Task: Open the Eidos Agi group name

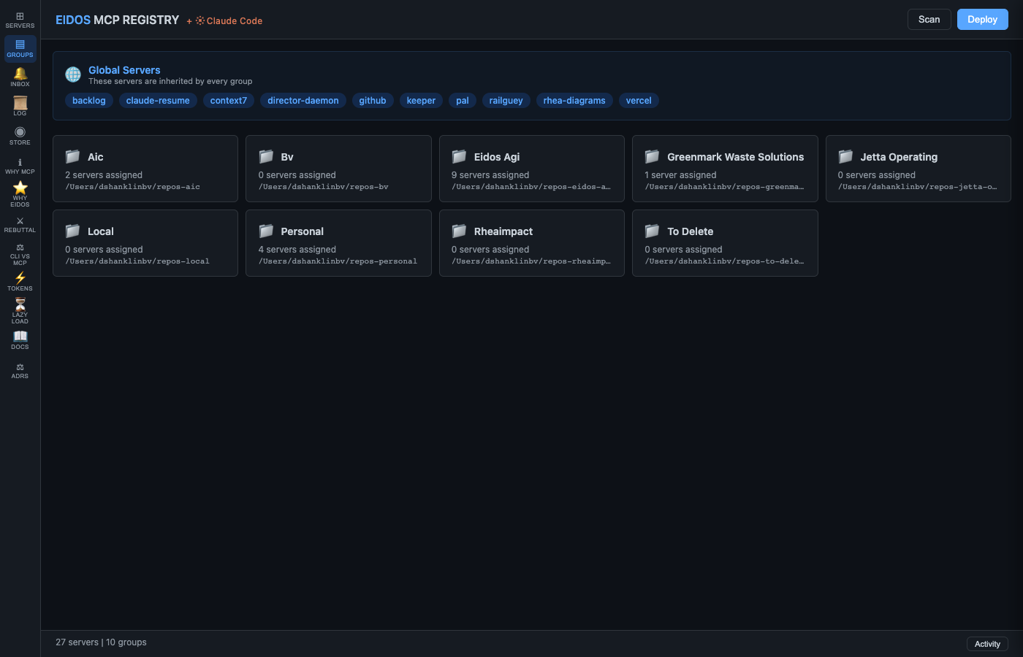Action: [497, 157]
